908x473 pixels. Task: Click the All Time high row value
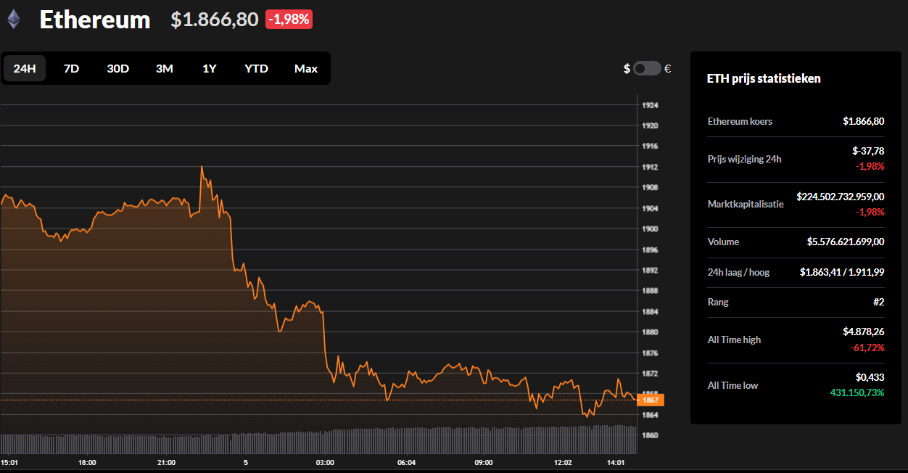tap(863, 332)
